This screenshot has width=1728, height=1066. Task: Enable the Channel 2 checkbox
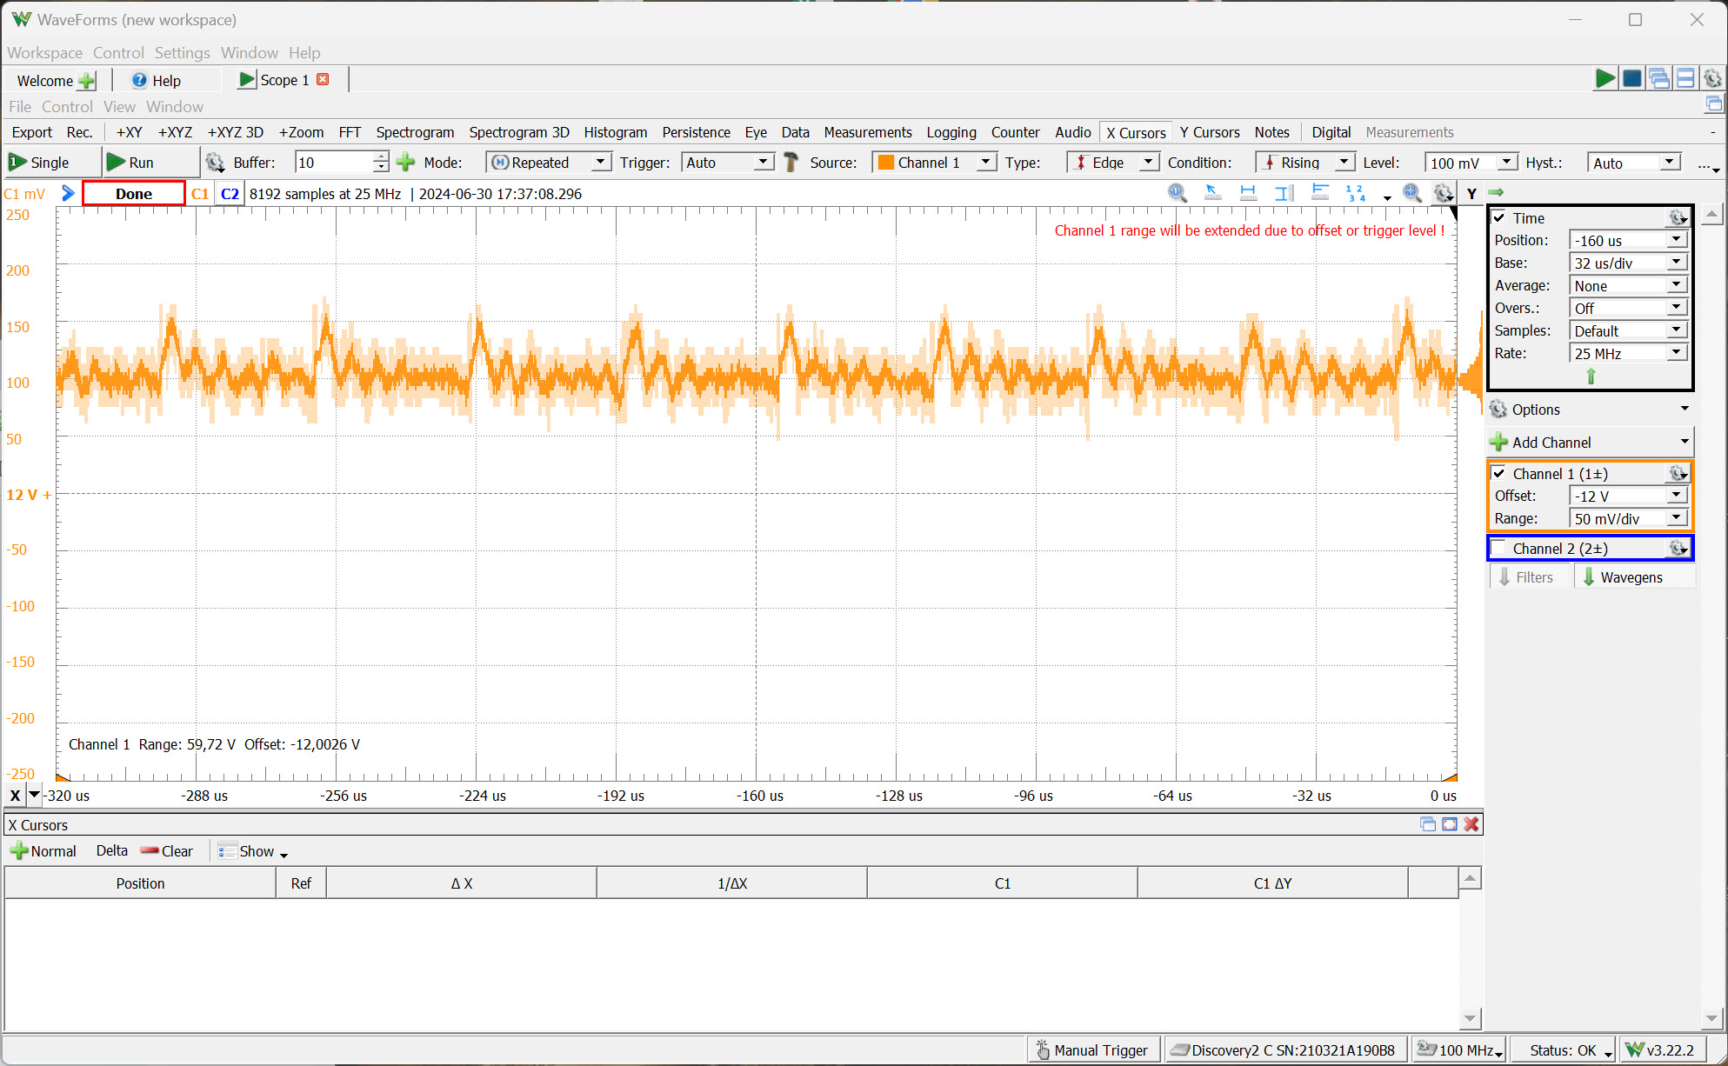click(x=1499, y=549)
